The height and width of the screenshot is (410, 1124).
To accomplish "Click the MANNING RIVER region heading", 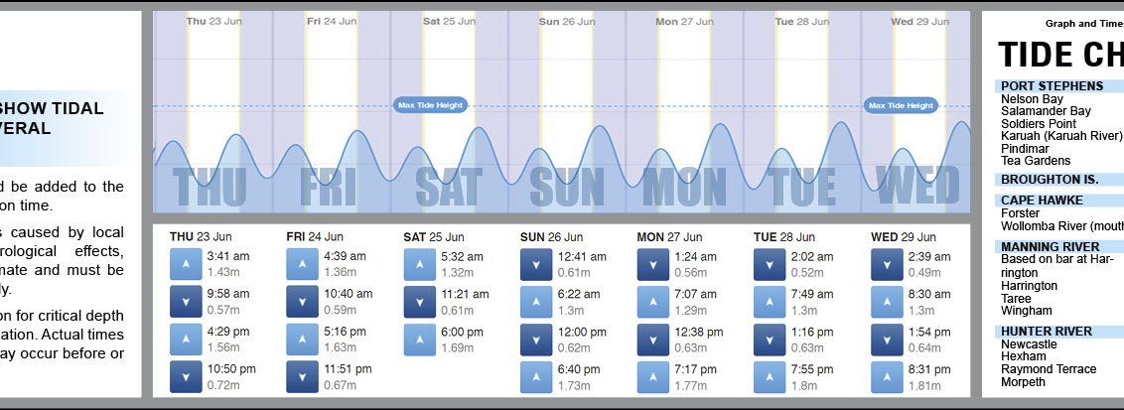I will (1050, 247).
